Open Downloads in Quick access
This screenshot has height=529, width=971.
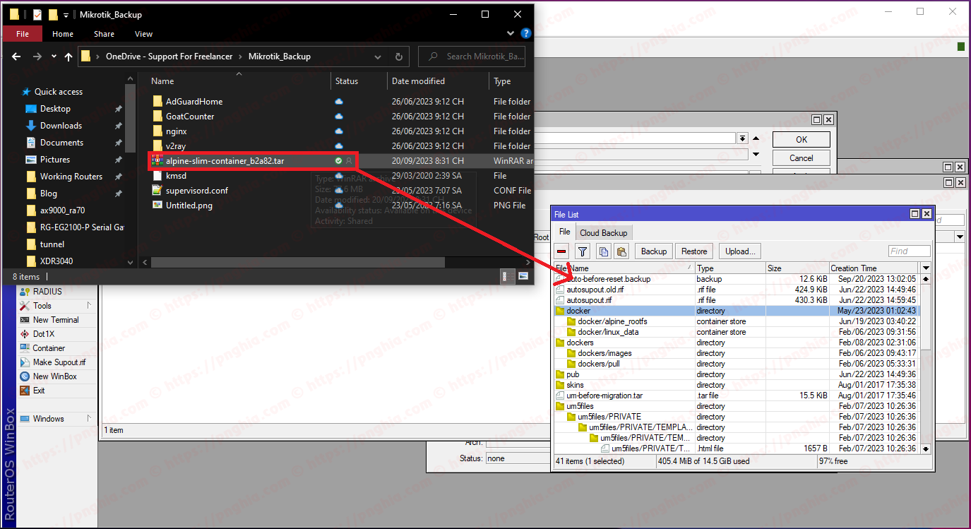(61, 126)
